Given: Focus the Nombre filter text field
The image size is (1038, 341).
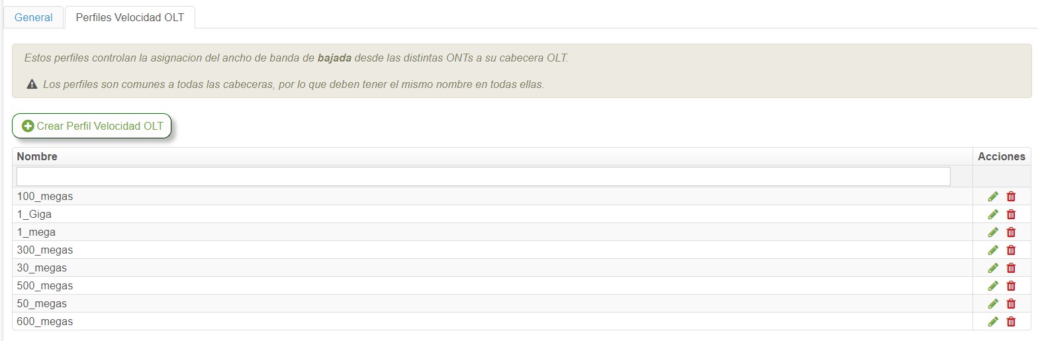Looking at the screenshot, I should (483, 176).
